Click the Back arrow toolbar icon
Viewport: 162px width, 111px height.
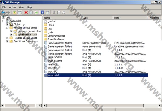(3, 12)
